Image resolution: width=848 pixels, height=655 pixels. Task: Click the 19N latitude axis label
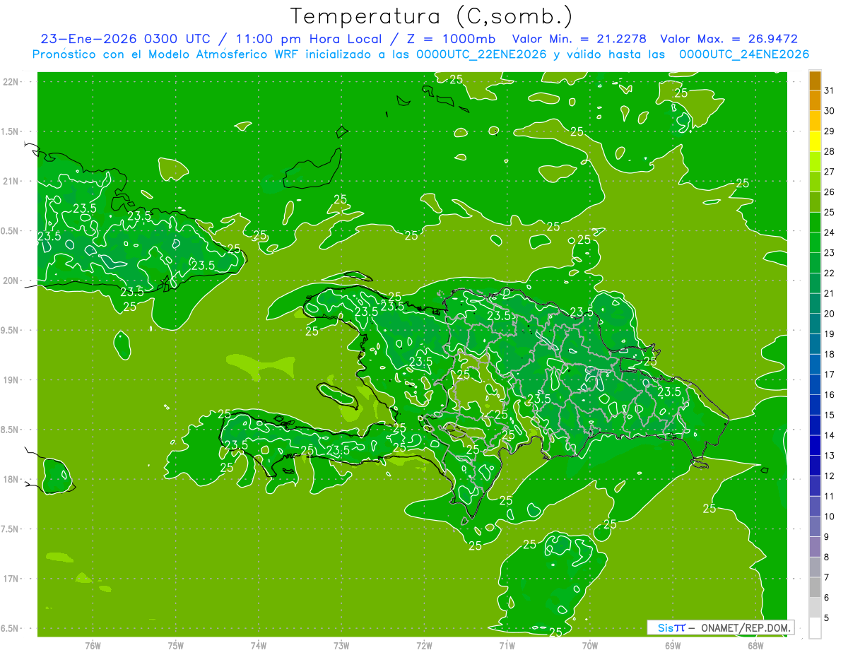pyautogui.click(x=11, y=380)
